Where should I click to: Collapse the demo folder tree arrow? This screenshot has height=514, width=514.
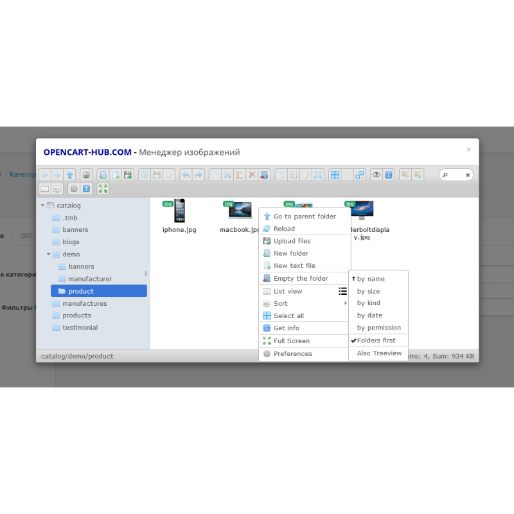49,254
